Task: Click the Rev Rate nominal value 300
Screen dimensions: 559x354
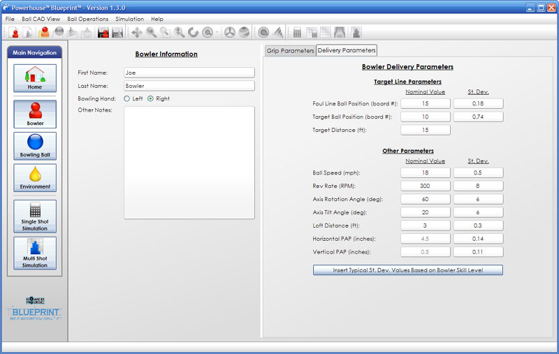Action: pyautogui.click(x=426, y=186)
